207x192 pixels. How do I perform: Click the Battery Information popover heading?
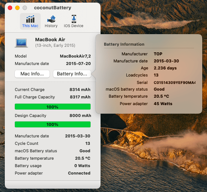(124, 44)
